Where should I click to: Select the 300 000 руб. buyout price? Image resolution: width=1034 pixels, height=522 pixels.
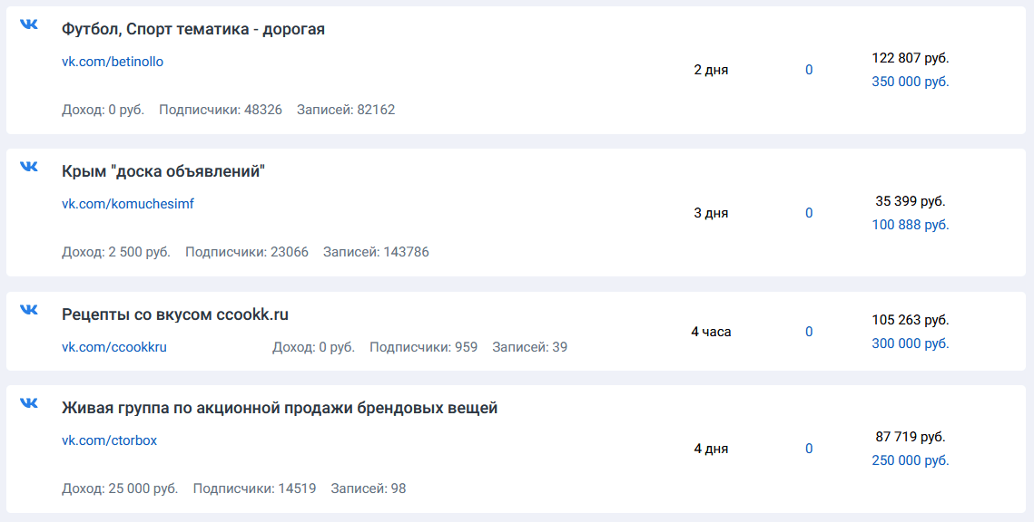[x=910, y=343]
